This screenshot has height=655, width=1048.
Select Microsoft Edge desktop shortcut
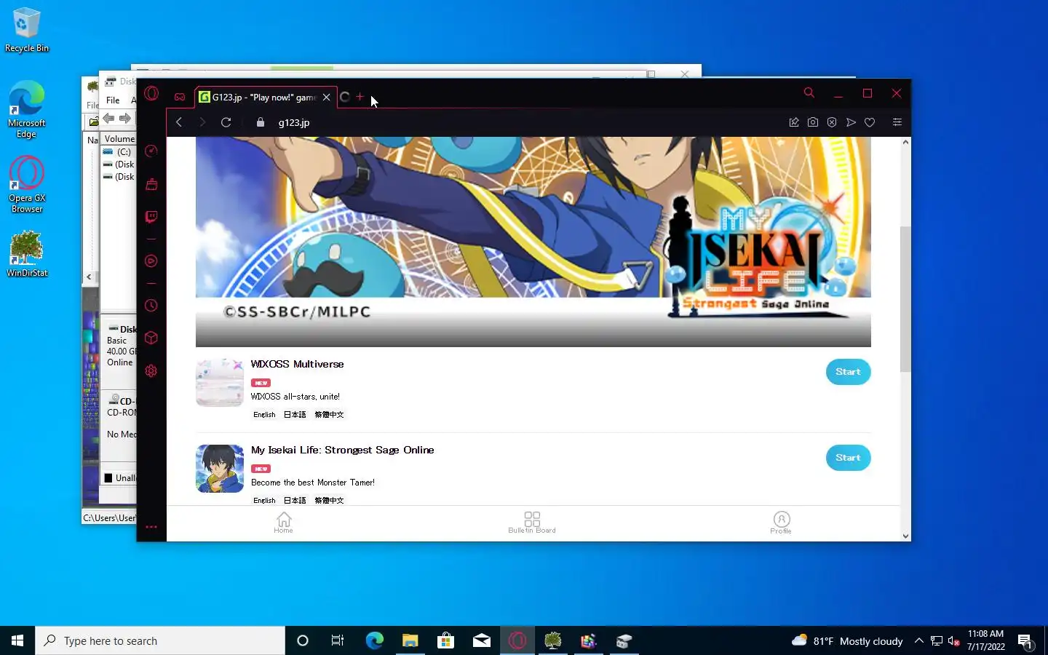point(27,110)
